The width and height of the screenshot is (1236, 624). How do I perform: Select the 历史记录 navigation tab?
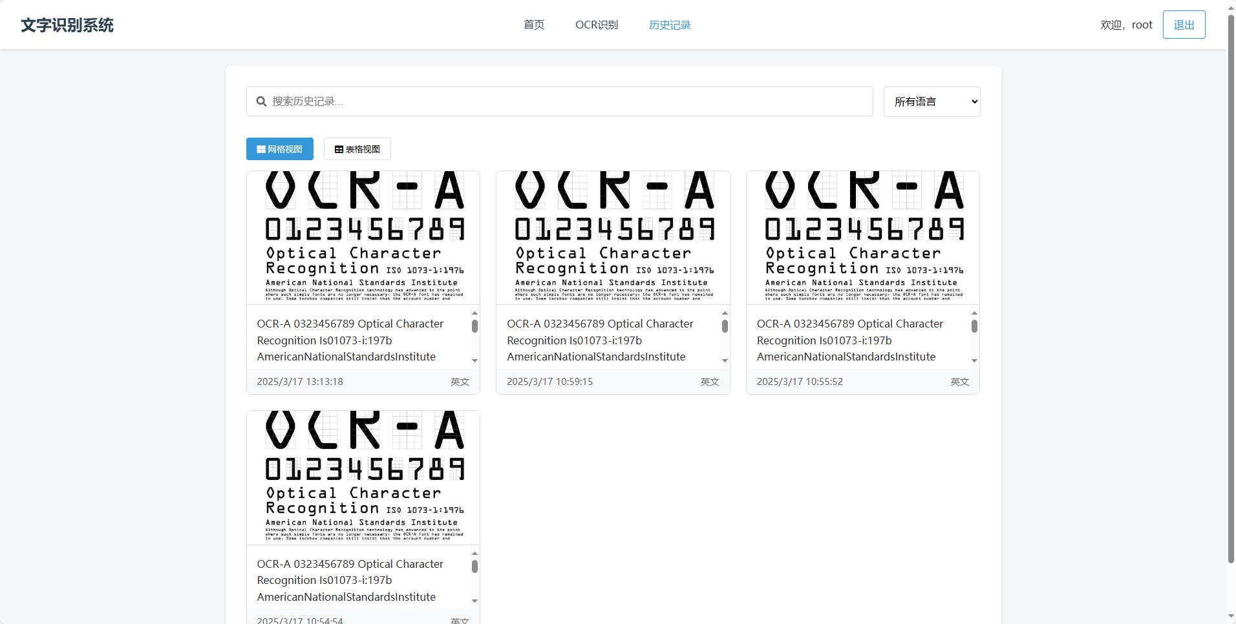(670, 25)
